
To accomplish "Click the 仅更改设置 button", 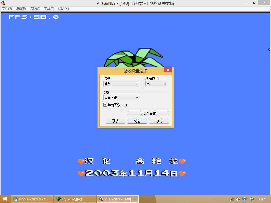I will coord(148,113).
